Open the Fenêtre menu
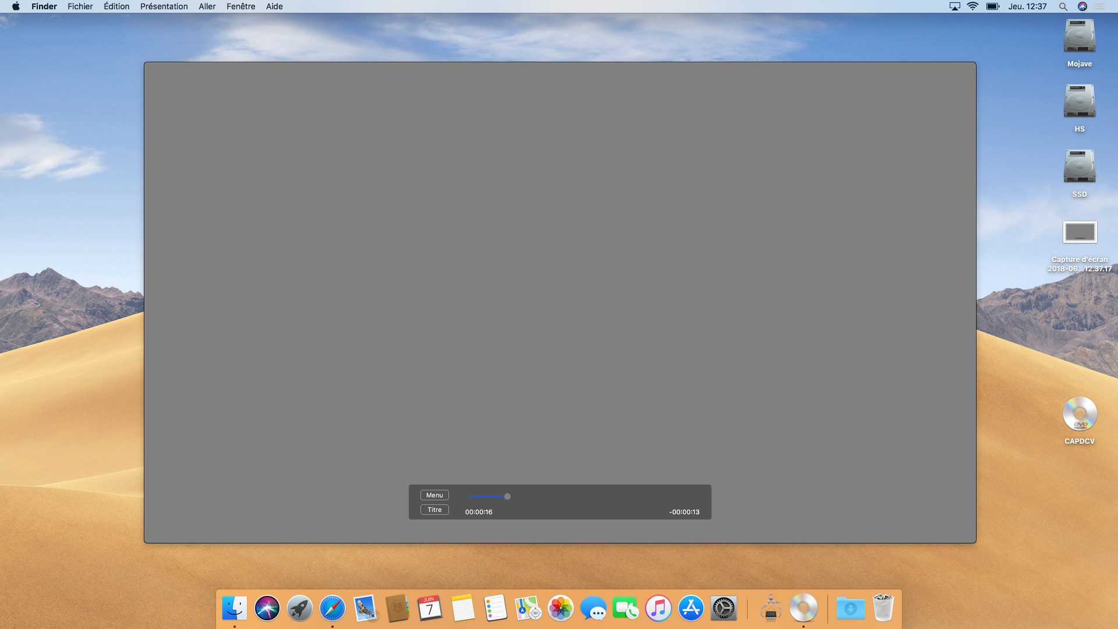The image size is (1118, 629). click(240, 6)
